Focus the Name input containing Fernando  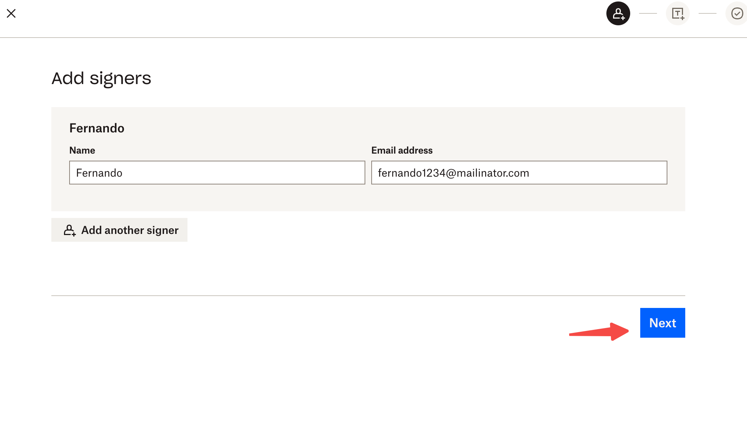217,173
